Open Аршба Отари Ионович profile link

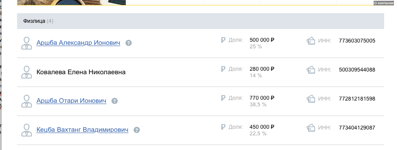[71, 101]
